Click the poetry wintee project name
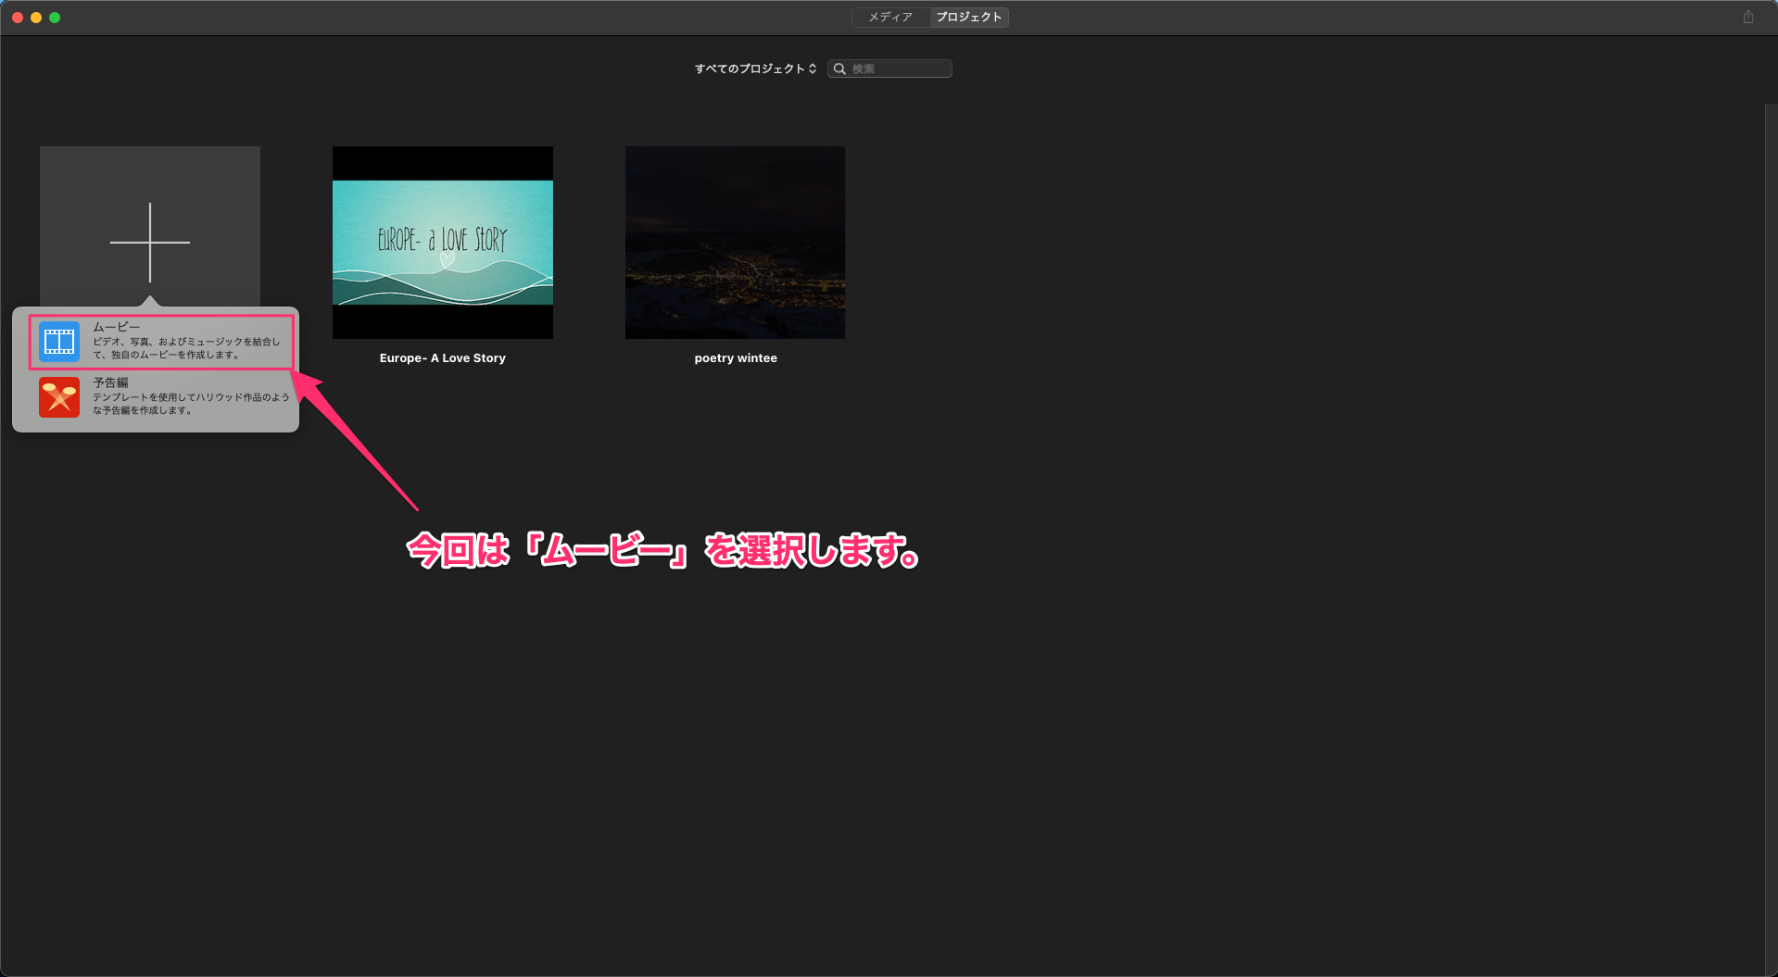The width and height of the screenshot is (1778, 977). pos(736,358)
